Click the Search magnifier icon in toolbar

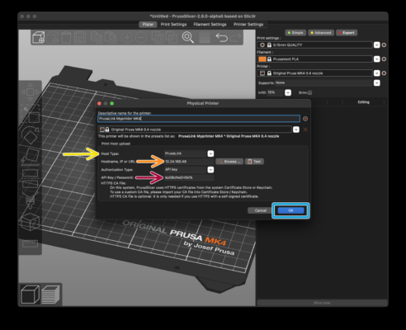pyautogui.click(x=188, y=37)
